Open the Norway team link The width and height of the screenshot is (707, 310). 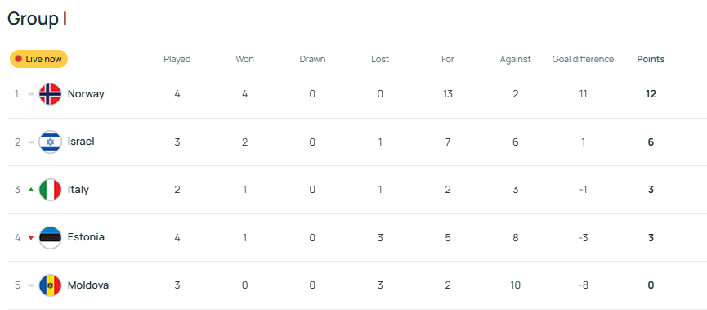(86, 94)
